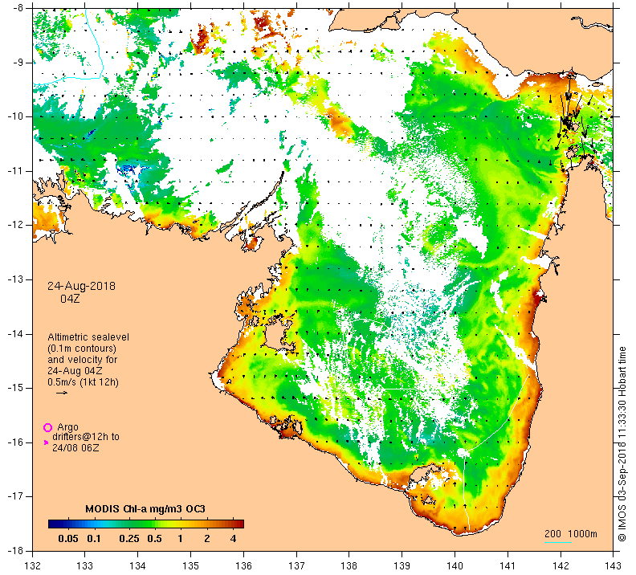Click the magenta drifter arrow symbol
Viewport: 636px width, 575px height.
pos(46,442)
